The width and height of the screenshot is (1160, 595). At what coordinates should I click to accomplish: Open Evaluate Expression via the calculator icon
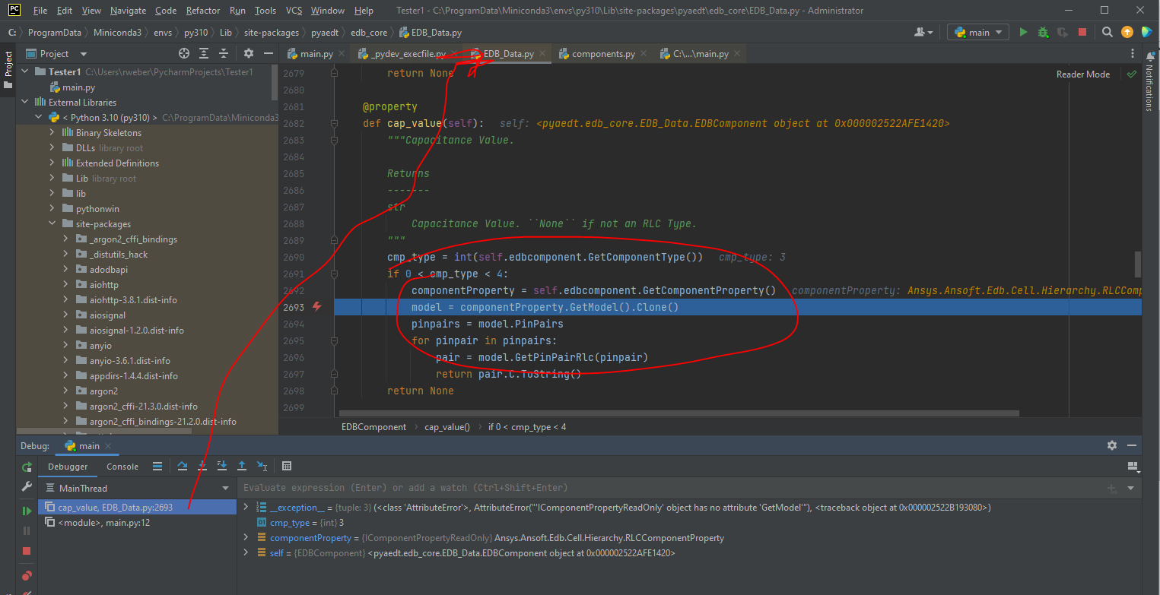pyautogui.click(x=286, y=466)
